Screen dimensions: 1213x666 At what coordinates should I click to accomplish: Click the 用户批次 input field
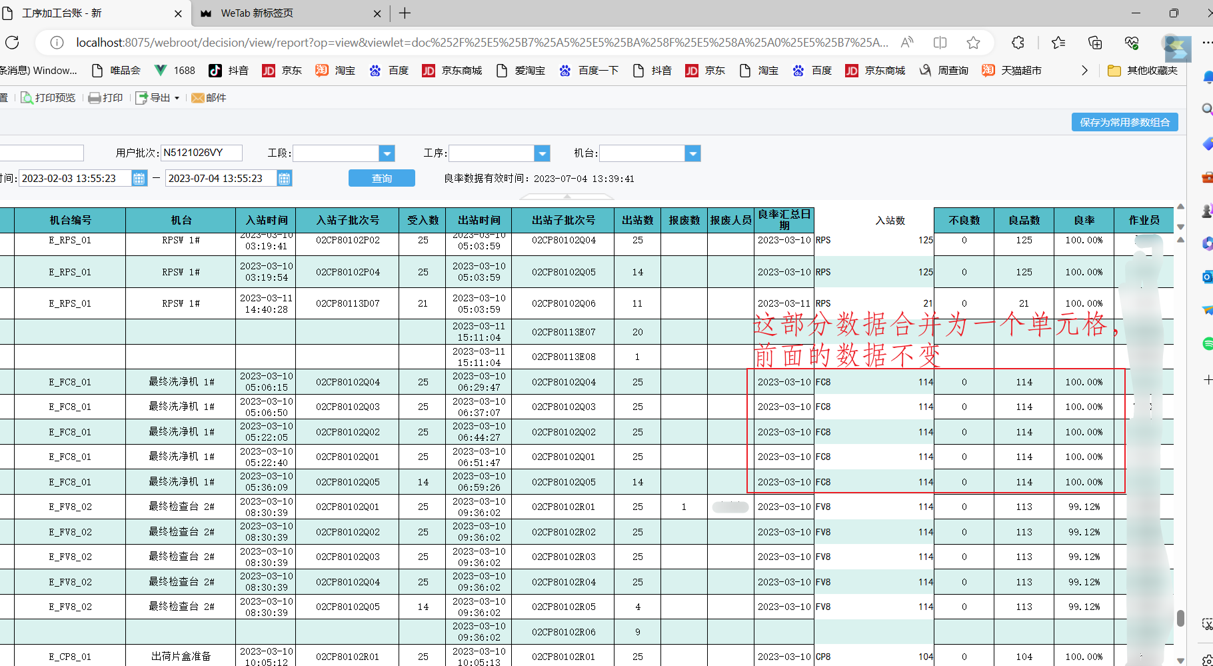[x=201, y=153]
